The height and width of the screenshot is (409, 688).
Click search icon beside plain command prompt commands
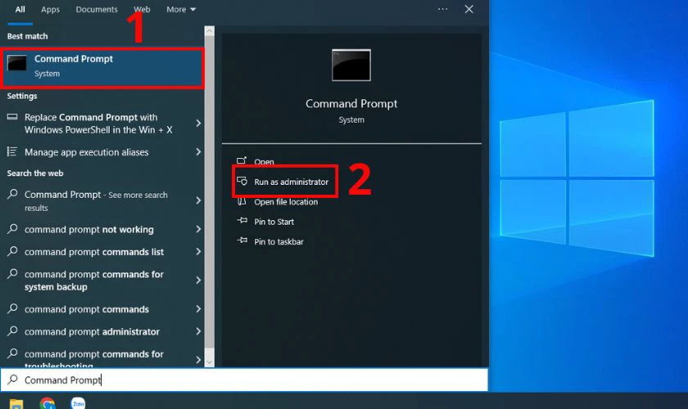[12, 308]
